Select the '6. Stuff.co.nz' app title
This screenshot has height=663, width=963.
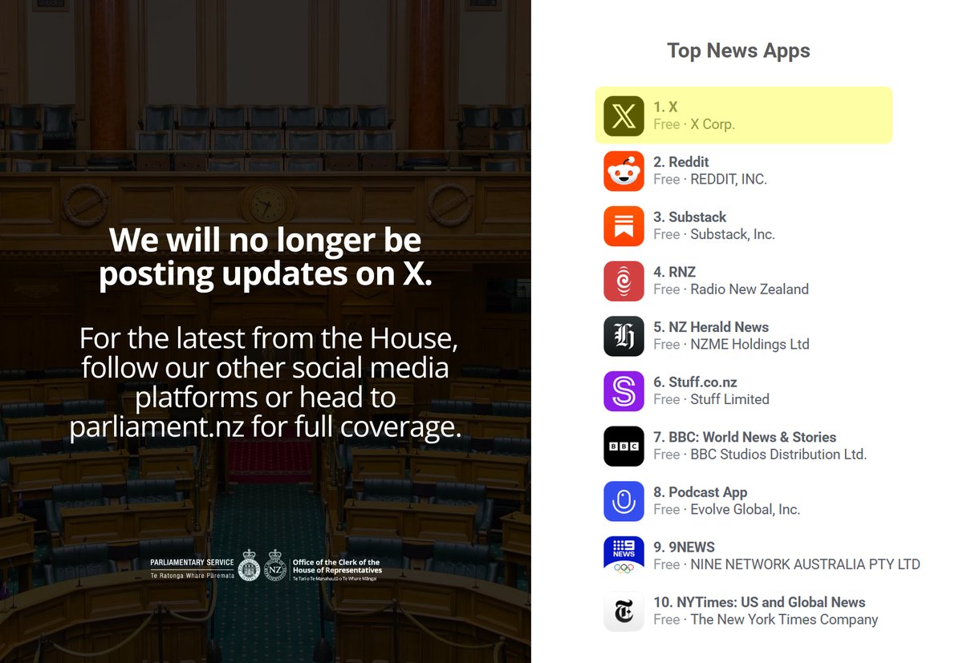[x=695, y=382]
